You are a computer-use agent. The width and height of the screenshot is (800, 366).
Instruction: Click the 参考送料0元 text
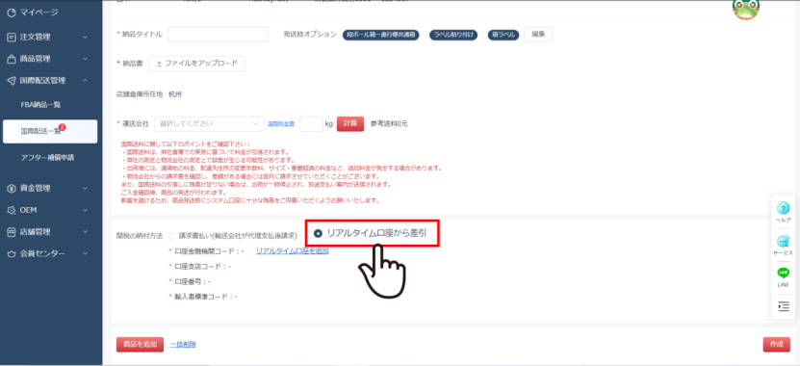pyautogui.click(x=389, y=124)
